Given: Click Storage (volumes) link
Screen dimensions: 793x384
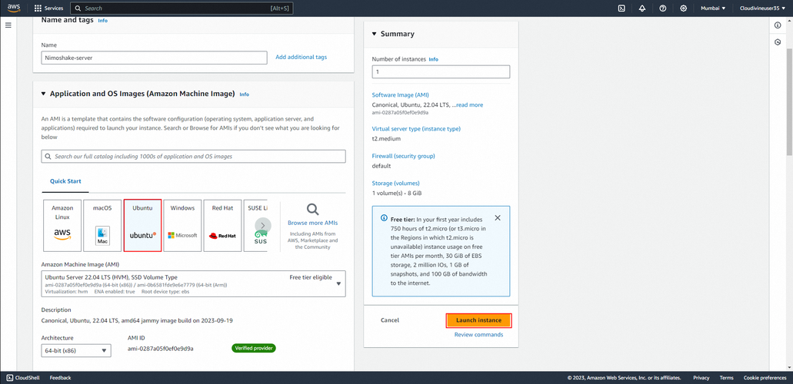Looking at the screenshot, I should coord(395,183).
